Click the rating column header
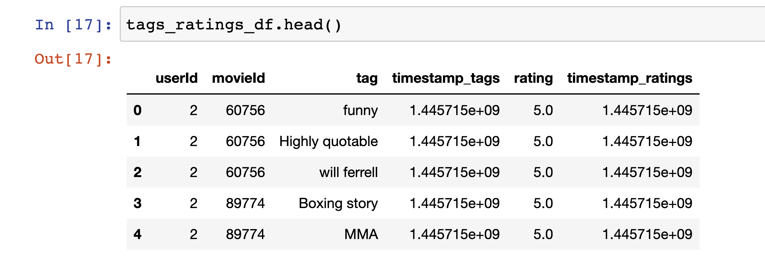The height and width of the screenshot is (271, 765). click(534, 79)
